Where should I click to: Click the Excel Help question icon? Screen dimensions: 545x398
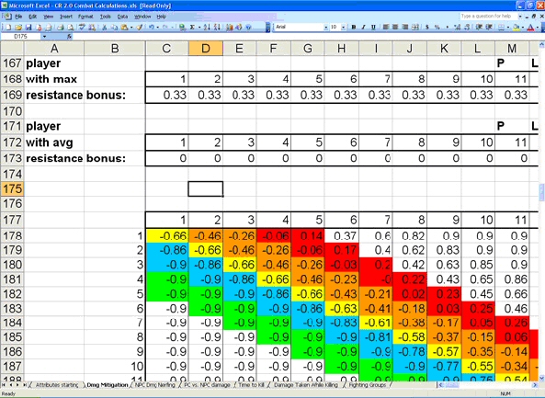click(248, 27)
